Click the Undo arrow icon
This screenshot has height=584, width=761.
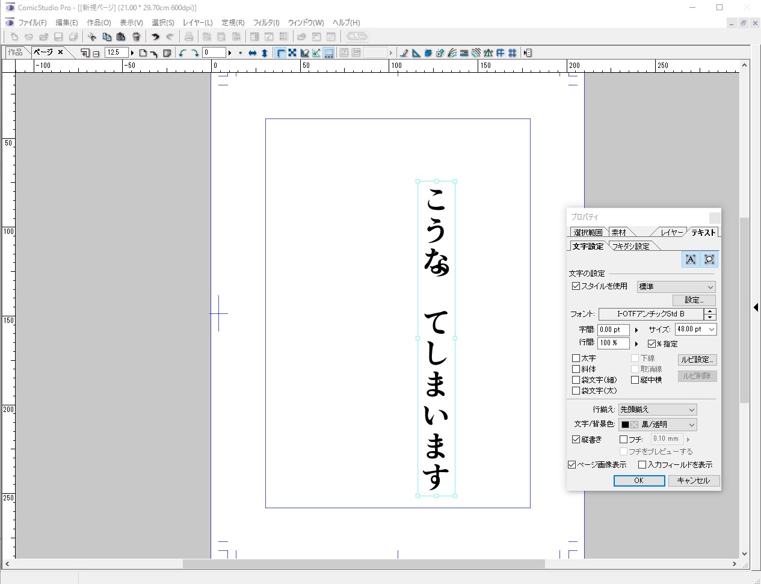coord(155,37)
